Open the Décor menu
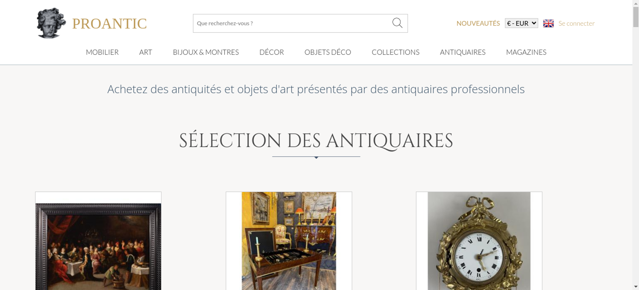 point(272,52)
